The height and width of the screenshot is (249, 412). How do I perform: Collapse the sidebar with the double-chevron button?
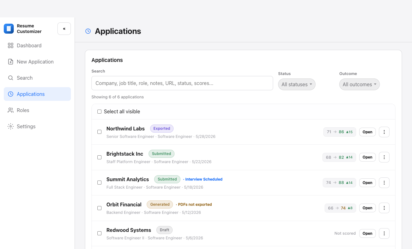64,29
